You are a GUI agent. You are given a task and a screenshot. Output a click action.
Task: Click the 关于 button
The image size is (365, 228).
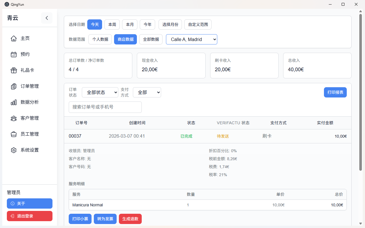point(30,203)
